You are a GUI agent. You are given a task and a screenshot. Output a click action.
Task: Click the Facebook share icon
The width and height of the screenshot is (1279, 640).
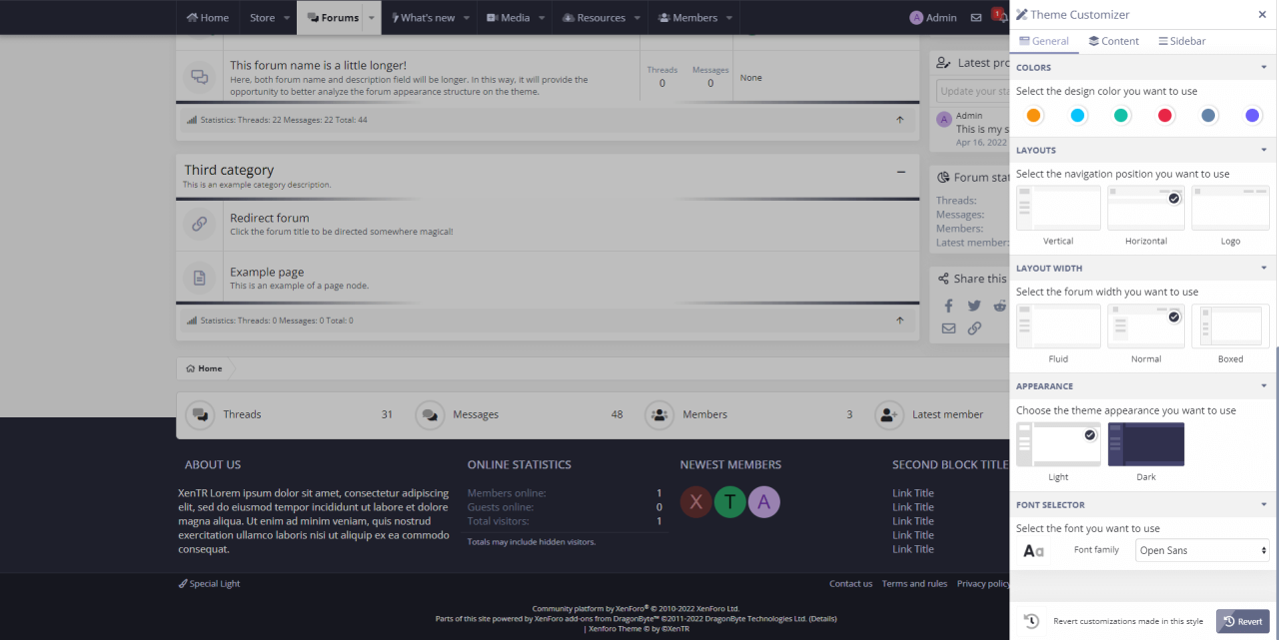click(x=948, y=306)
